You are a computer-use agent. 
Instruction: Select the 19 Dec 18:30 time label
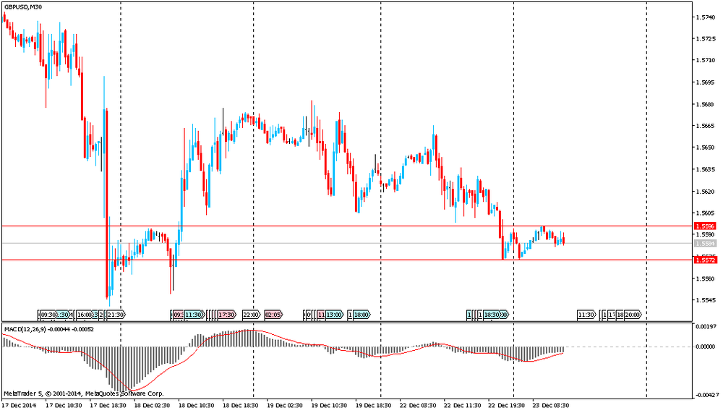[372, 405]
